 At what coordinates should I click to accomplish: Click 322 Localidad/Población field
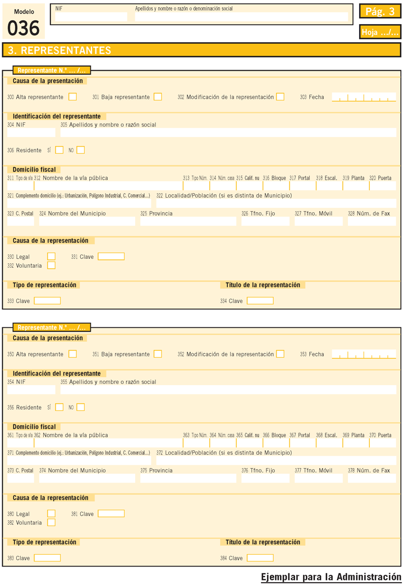276,203
